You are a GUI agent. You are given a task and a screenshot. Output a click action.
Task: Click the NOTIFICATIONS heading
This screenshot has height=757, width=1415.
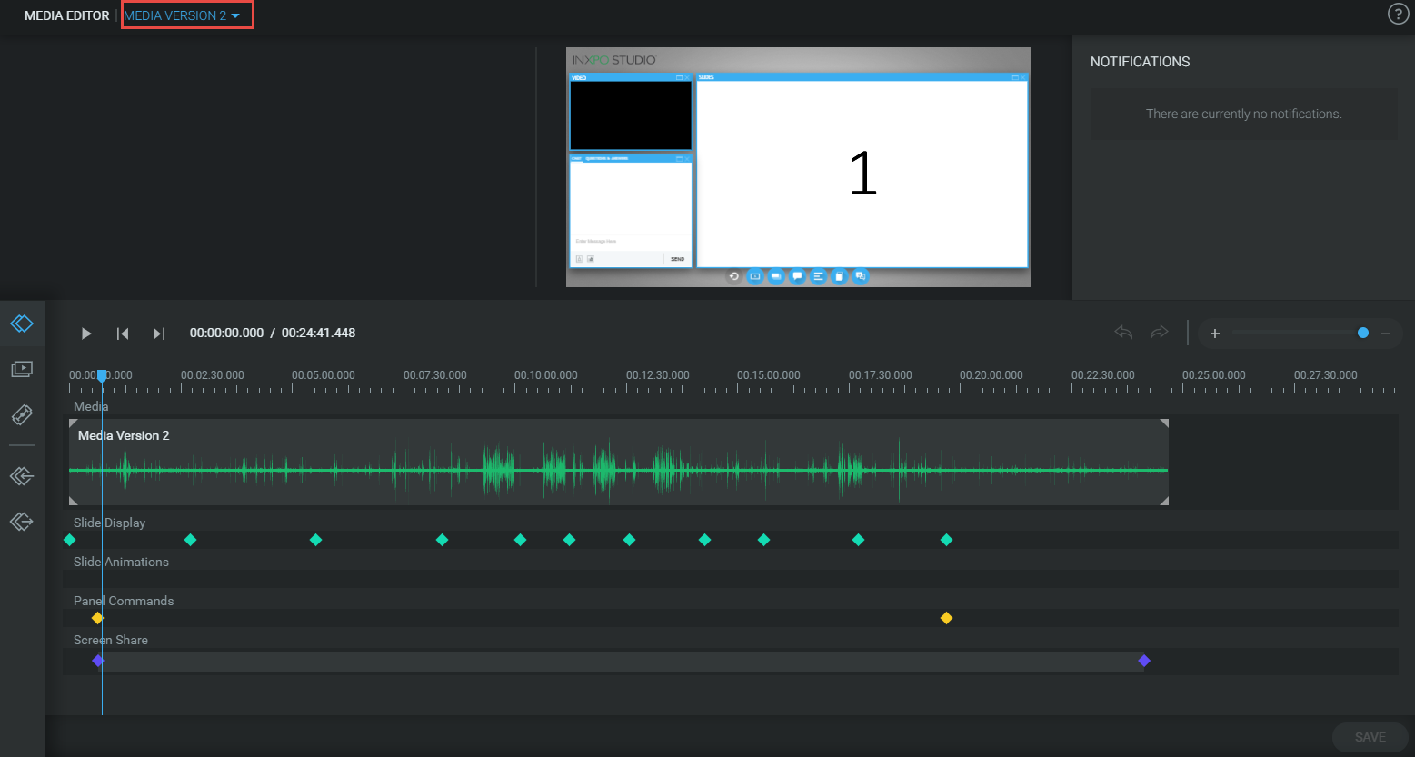(x=1140, y=62)
